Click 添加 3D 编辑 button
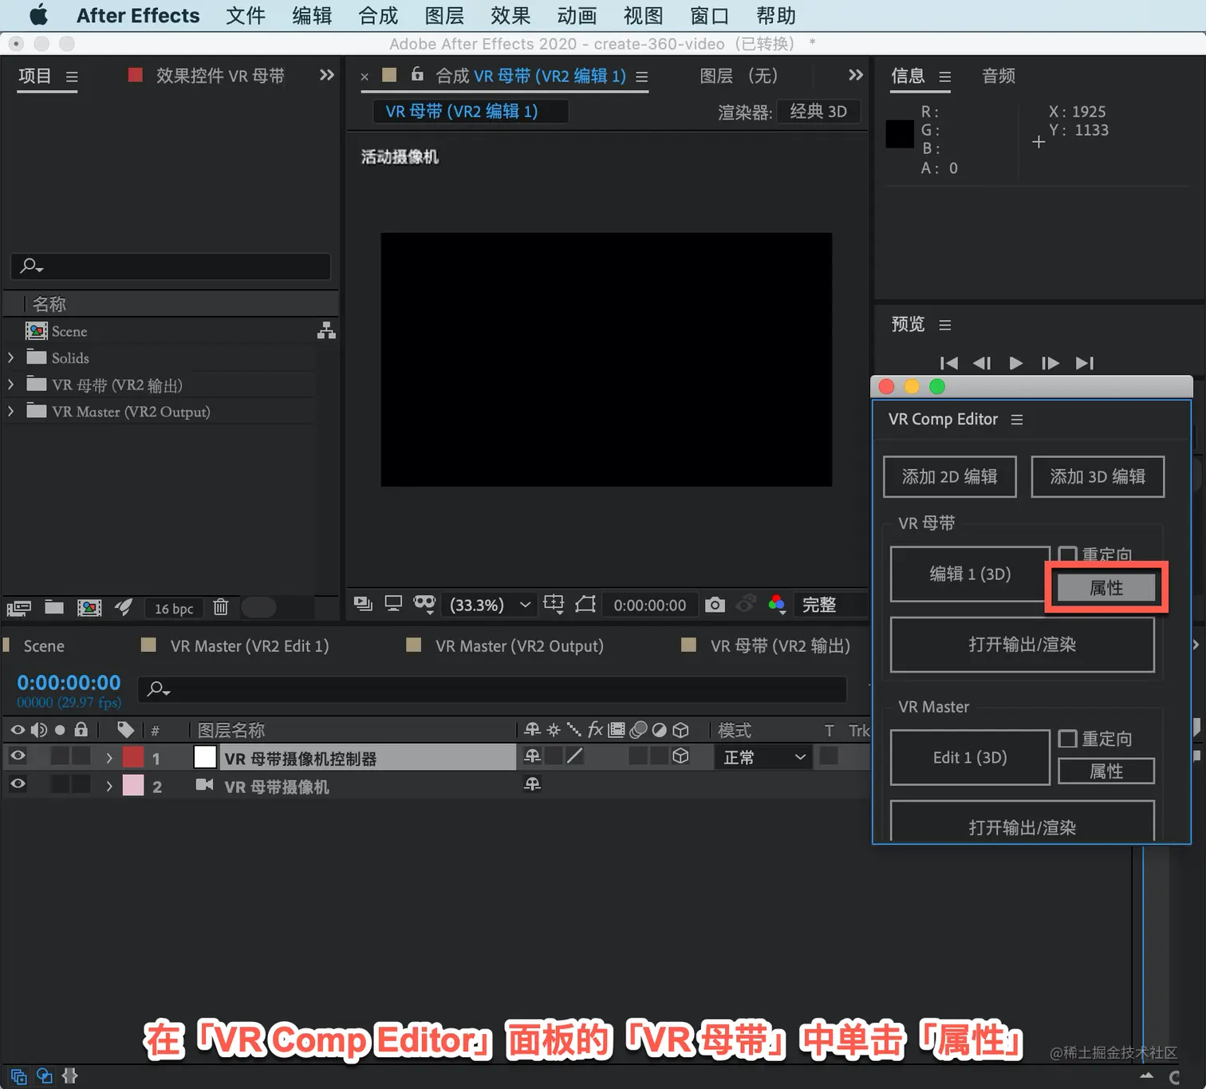Image resolution: width=1206 pixels, height=1089 pixels. point(1098,476)
